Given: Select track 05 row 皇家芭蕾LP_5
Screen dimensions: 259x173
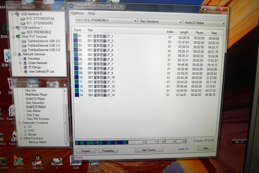Looking at the screenshot, I should pyautogui.click(x=146, y=55).
